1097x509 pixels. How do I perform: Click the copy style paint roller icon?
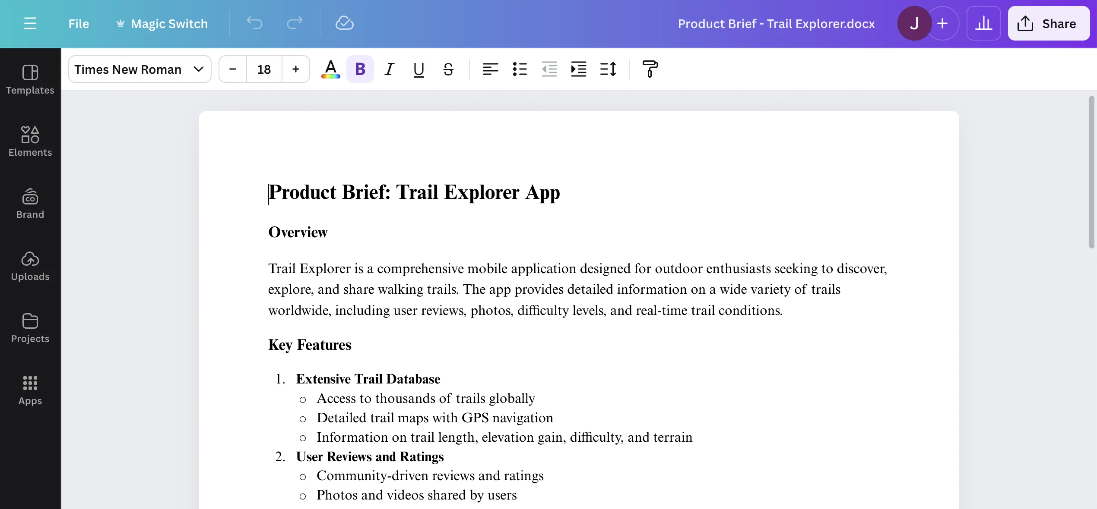pyautogui.click(x=650, y=69)
